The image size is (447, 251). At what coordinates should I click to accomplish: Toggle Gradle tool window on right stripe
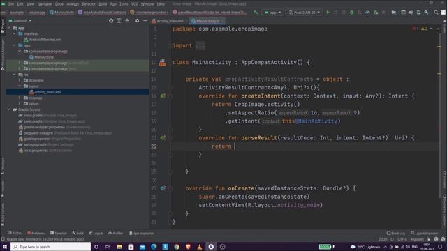pos(444,26)
